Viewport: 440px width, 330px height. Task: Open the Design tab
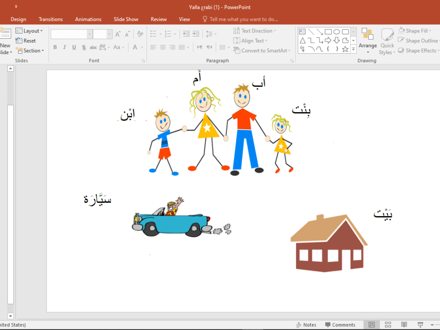click(18, 19)
